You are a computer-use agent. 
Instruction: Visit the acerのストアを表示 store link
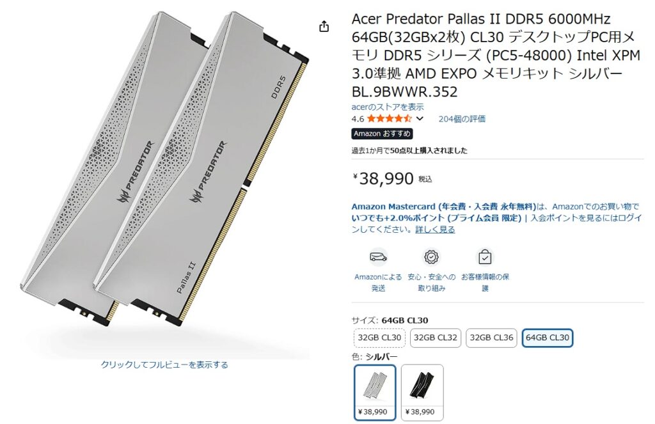[x=387, y=107]
